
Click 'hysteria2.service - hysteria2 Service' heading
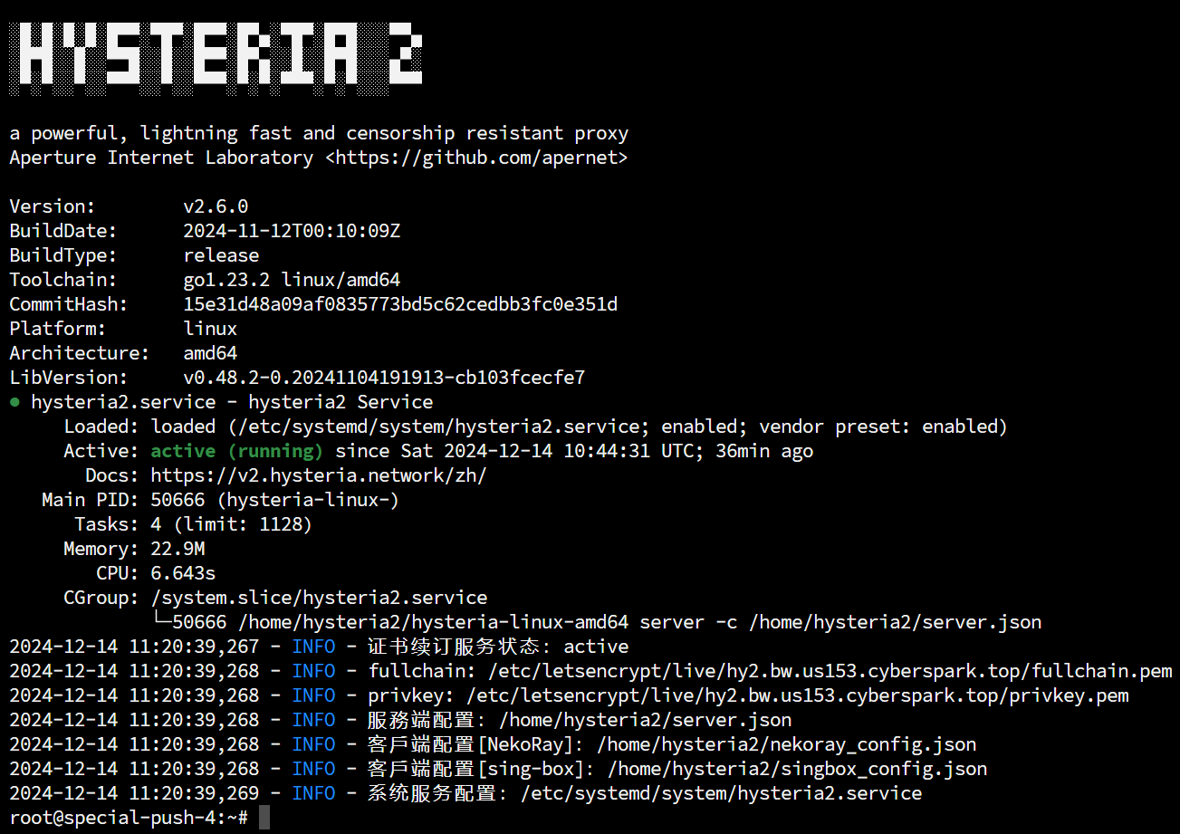pyautogui.click(x=232, y=402)
